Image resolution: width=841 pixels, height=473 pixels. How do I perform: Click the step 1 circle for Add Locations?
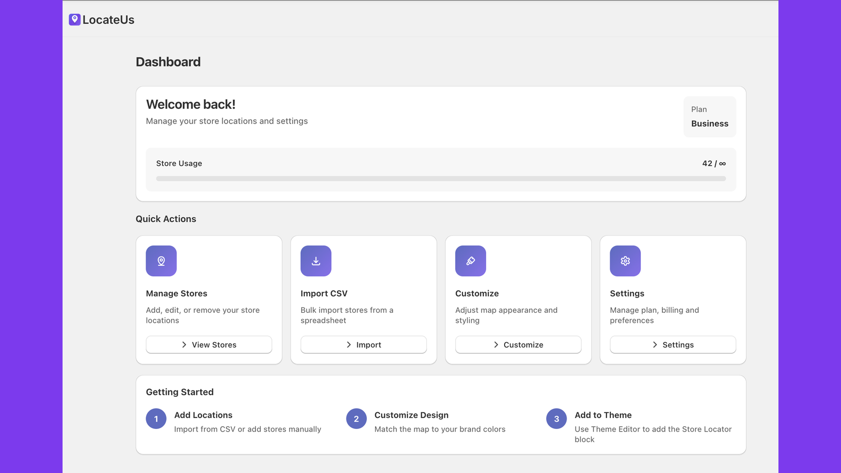tap(156, 419)
